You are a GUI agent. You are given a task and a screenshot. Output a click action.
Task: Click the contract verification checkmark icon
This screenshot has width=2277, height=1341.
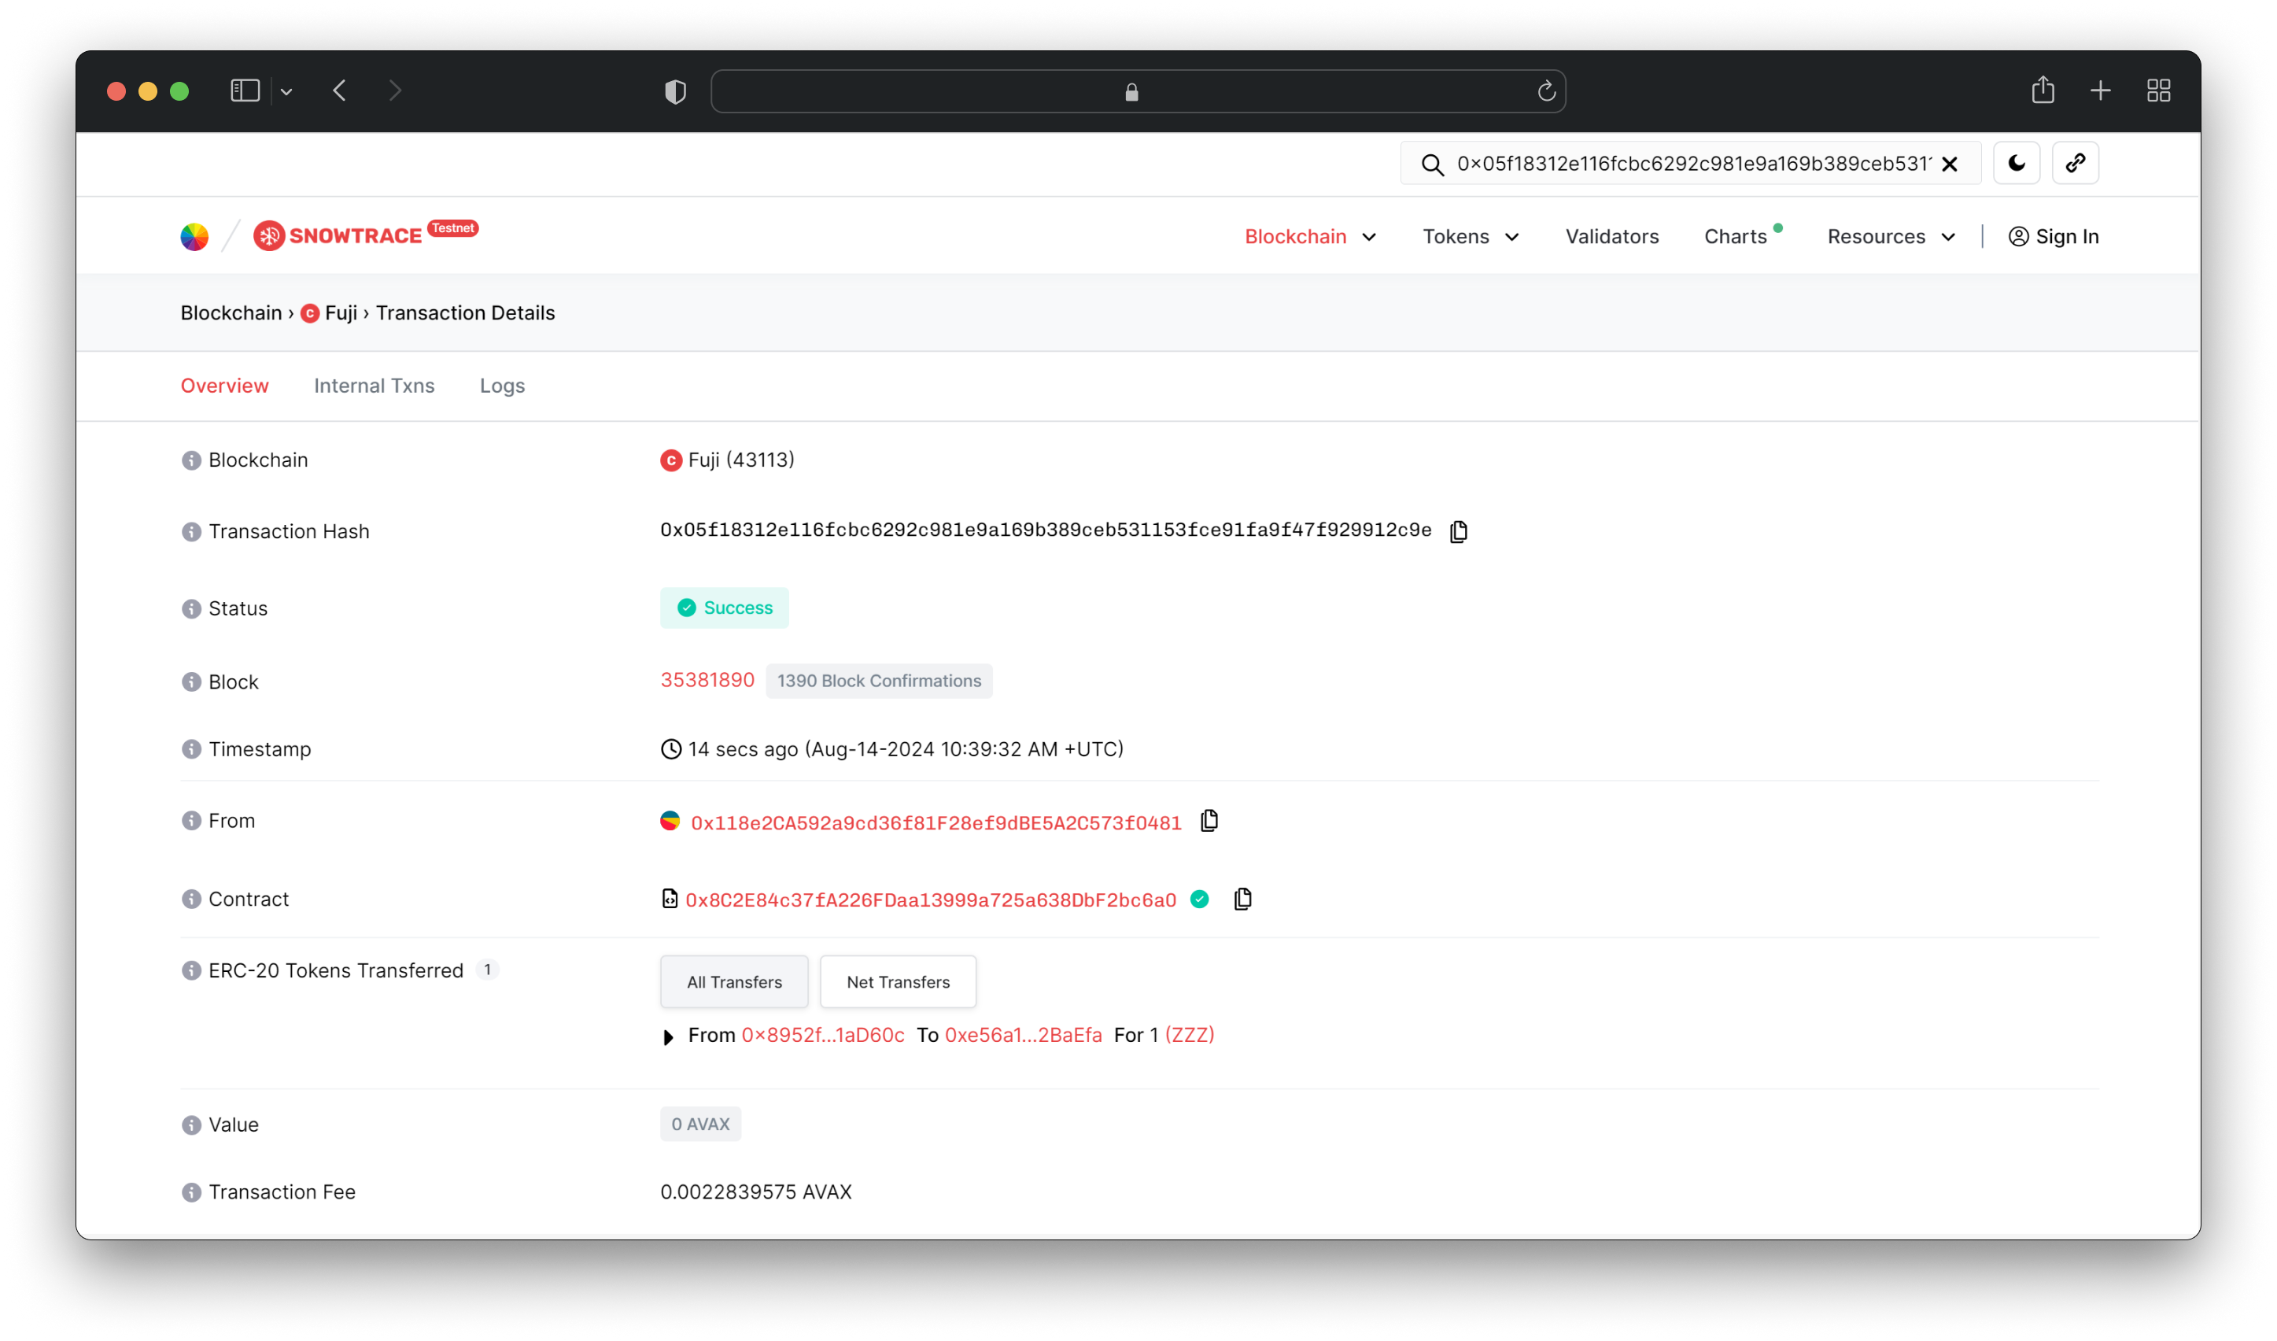(x=1200, y=899)
